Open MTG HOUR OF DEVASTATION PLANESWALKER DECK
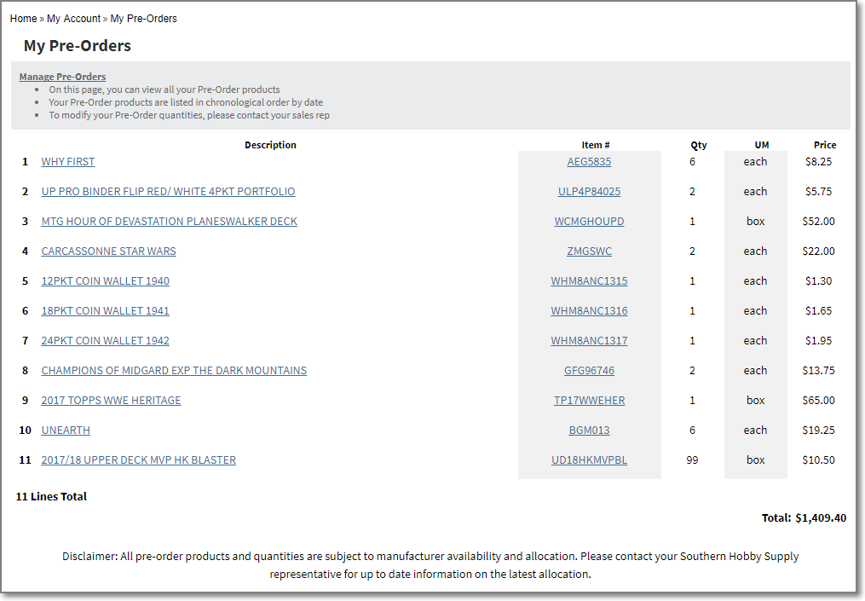 pos(170,222)
